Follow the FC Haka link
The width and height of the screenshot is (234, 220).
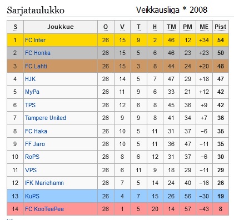36,131
